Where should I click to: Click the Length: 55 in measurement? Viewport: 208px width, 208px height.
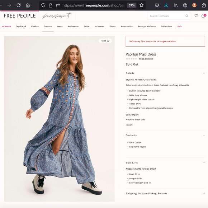coord(136,179)
